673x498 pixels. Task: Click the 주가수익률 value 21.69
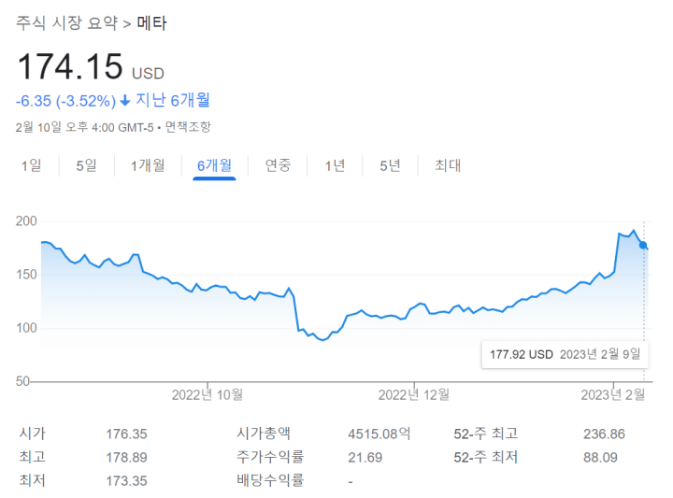pyautogui.click(x=365, y=458)
